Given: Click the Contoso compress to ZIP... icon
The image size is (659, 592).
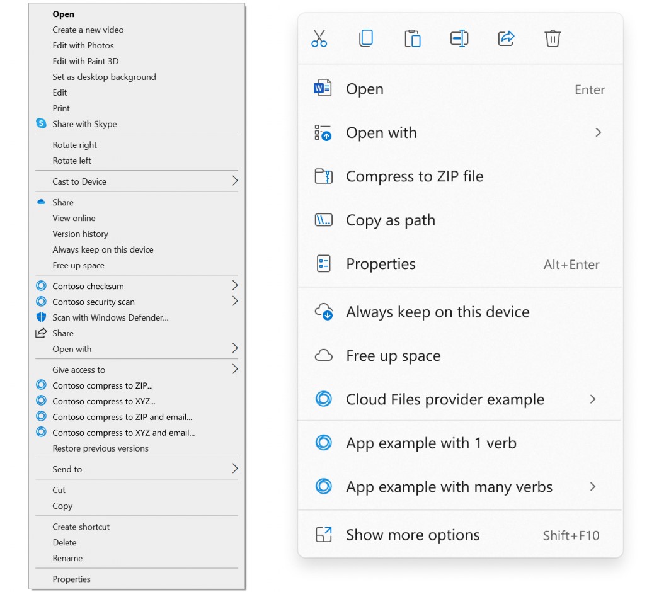Looking at the screenshot, I should (x=41, y=385).
